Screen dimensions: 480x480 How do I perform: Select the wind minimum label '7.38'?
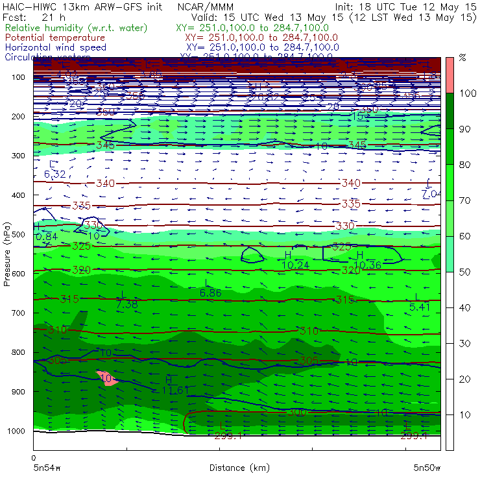127,304
